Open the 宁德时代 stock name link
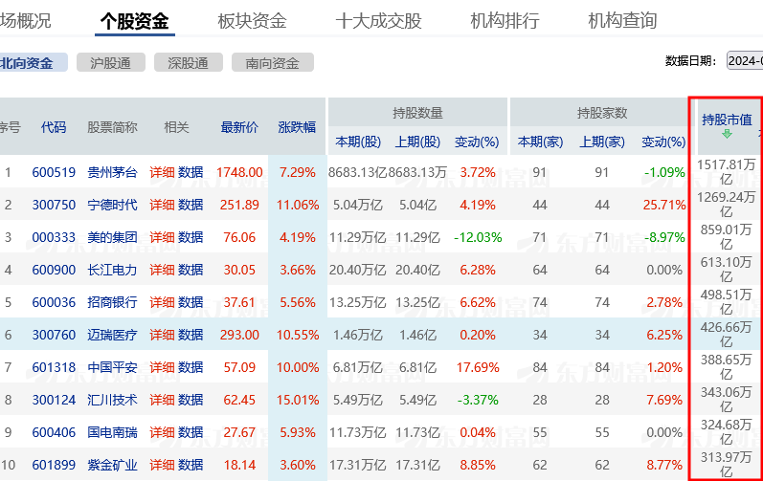 (x=112, y=205)
